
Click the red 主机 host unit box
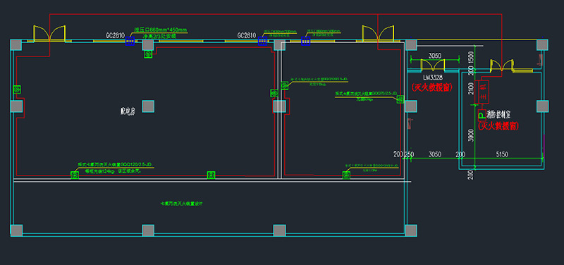pos(483,92)
